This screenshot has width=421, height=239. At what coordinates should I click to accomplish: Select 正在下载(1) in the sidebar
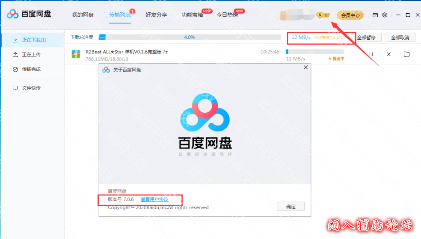click(x=33, y=40)
